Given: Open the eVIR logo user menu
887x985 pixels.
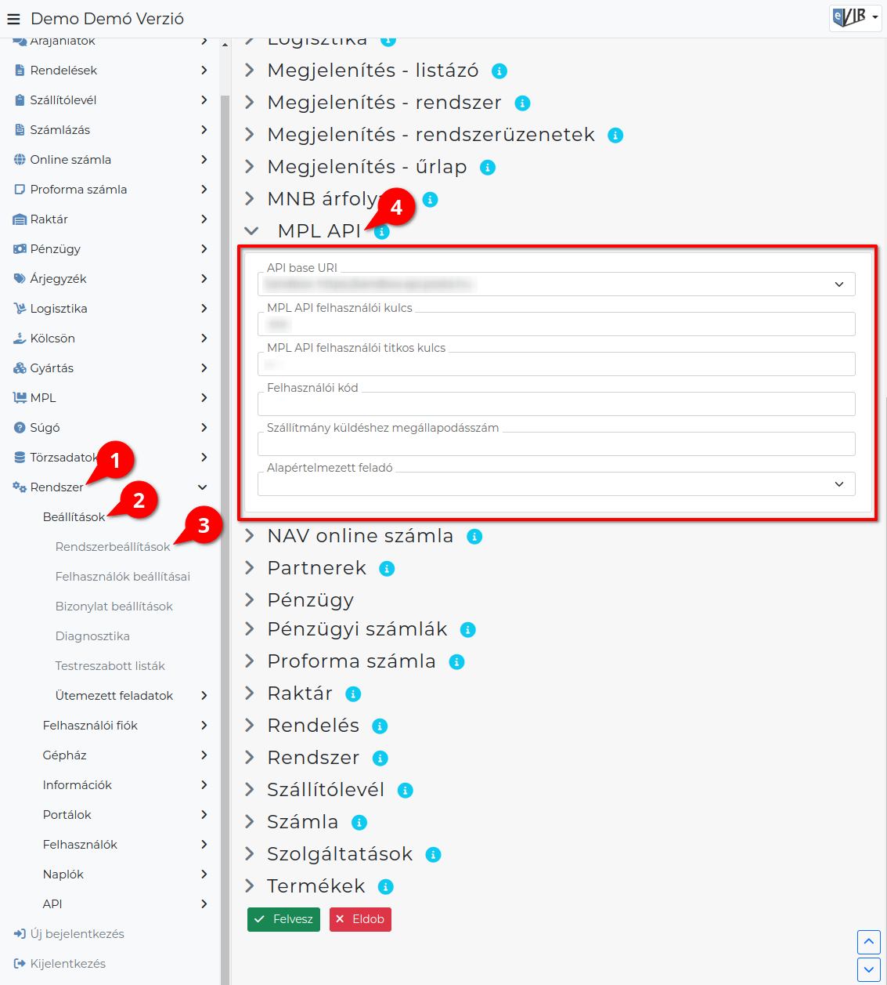Looking at the screenshot, I should click(x=856, y=17).
